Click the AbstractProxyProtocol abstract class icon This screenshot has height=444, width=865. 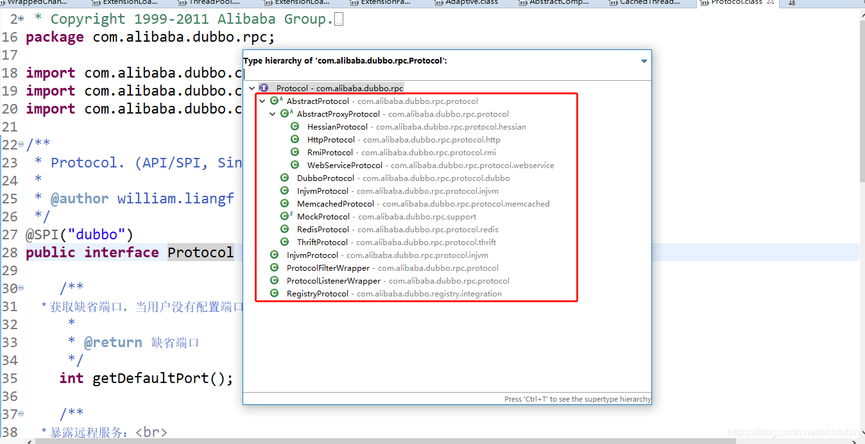286,114
